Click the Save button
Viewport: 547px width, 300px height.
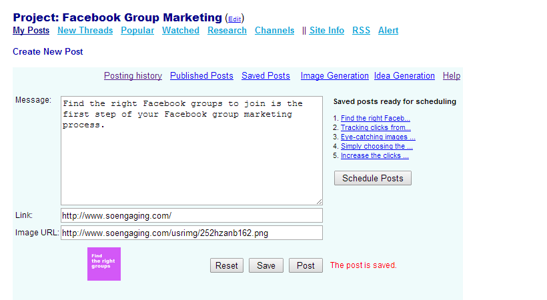[265, 265]
